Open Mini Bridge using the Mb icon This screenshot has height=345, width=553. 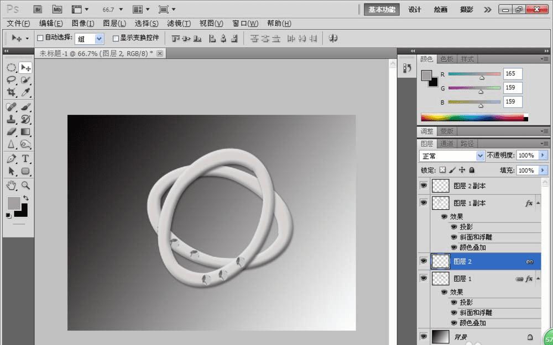(58, 9)
